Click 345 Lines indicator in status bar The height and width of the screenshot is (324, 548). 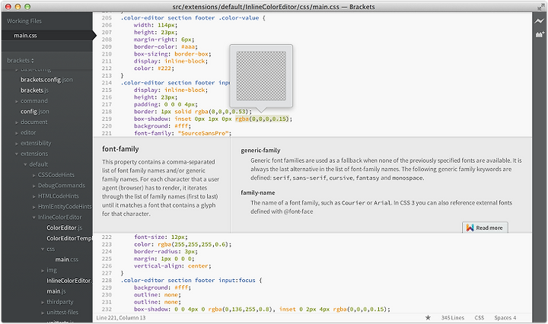click(x=453, y=318)
